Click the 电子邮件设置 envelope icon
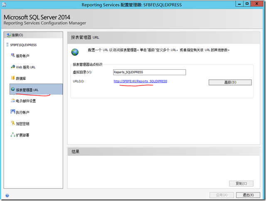 13,100
